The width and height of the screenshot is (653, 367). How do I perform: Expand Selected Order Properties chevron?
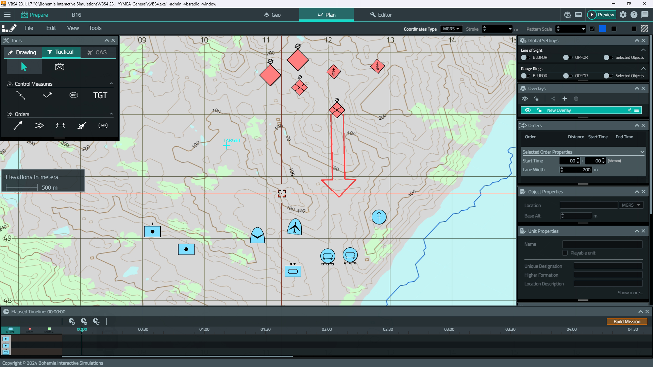click(642, 152)
